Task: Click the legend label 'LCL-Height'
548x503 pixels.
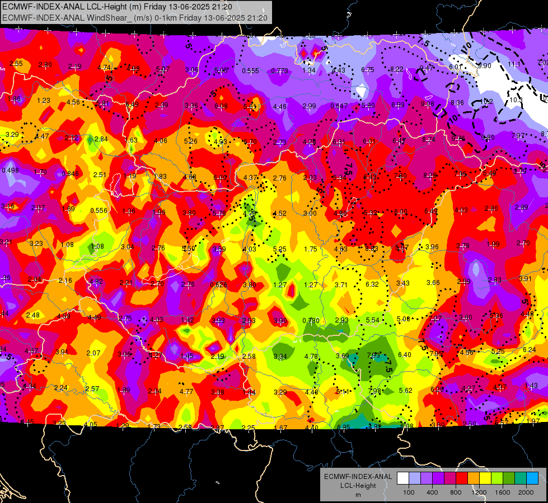Action: (x=358, y=486)
